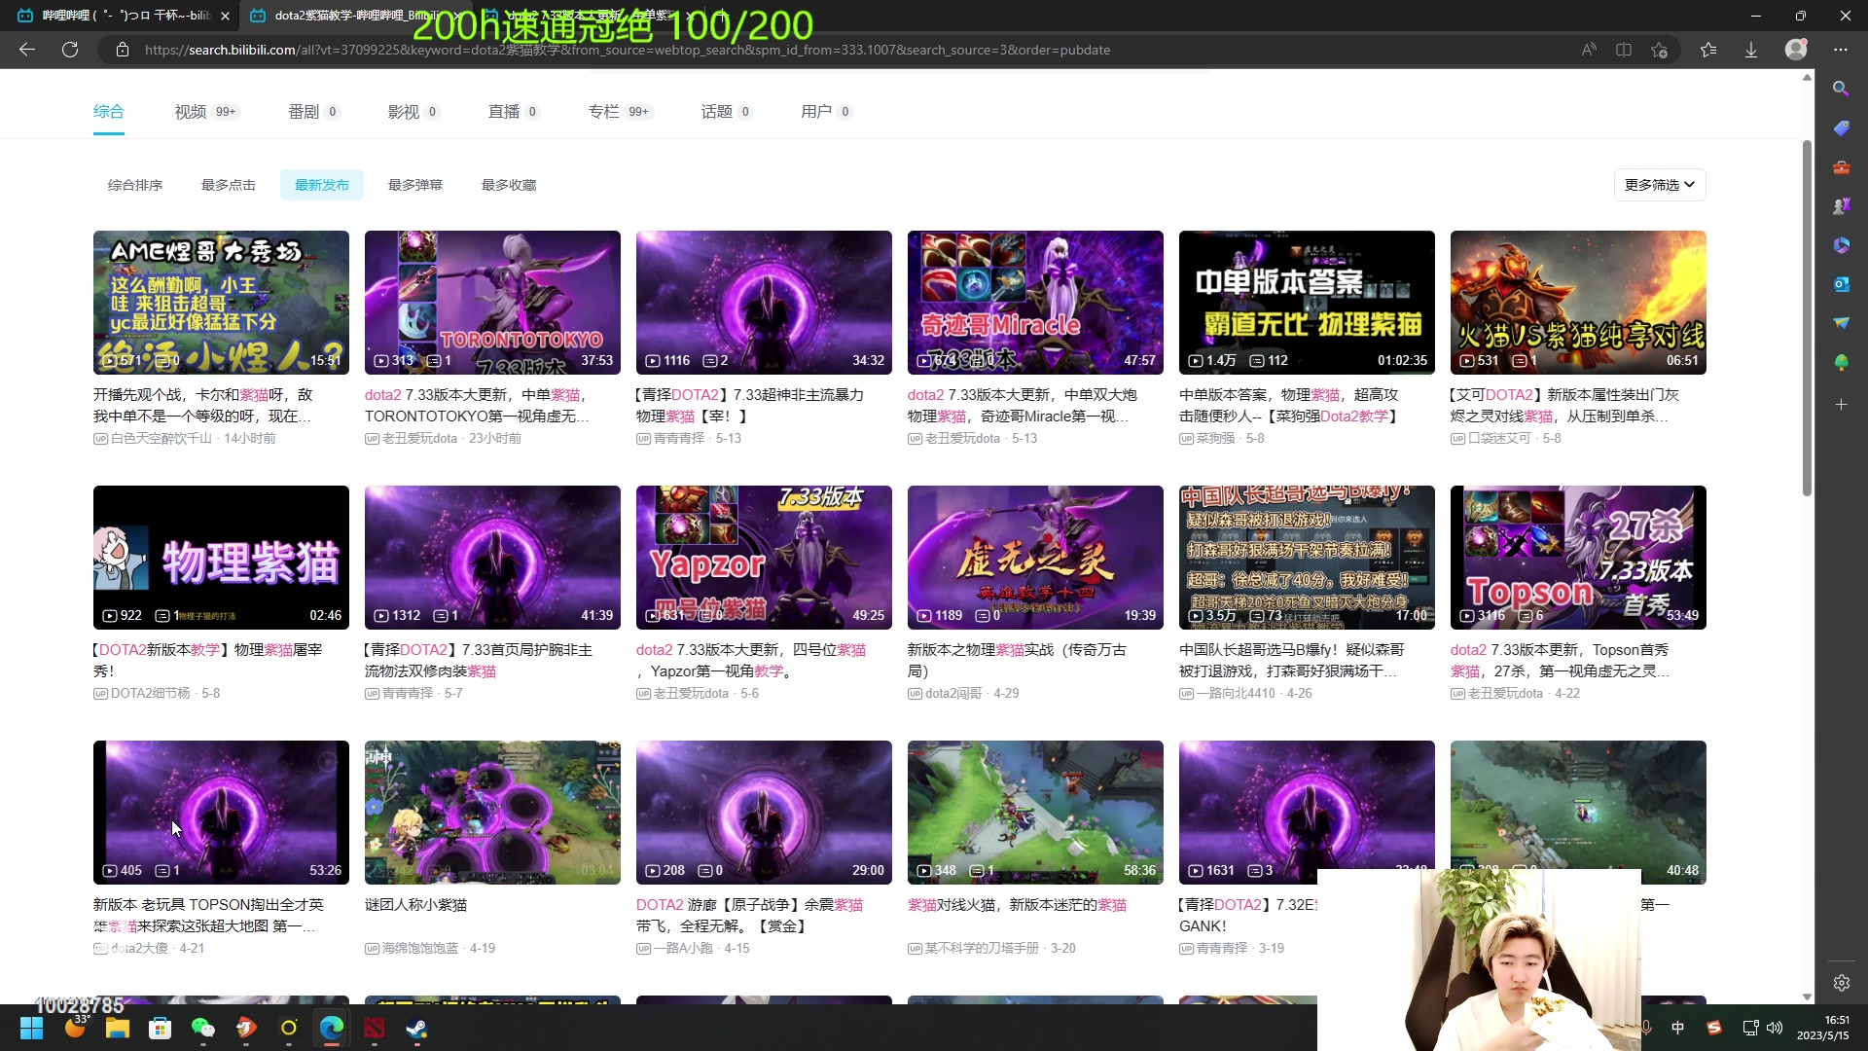Open the Edge sidebar Outlook icon
The width and height of the screenshot is (1868, 1051).
[x=1841, y=284]
